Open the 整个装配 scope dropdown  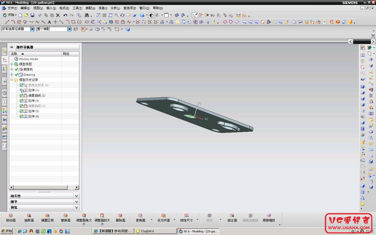(69, 29)
